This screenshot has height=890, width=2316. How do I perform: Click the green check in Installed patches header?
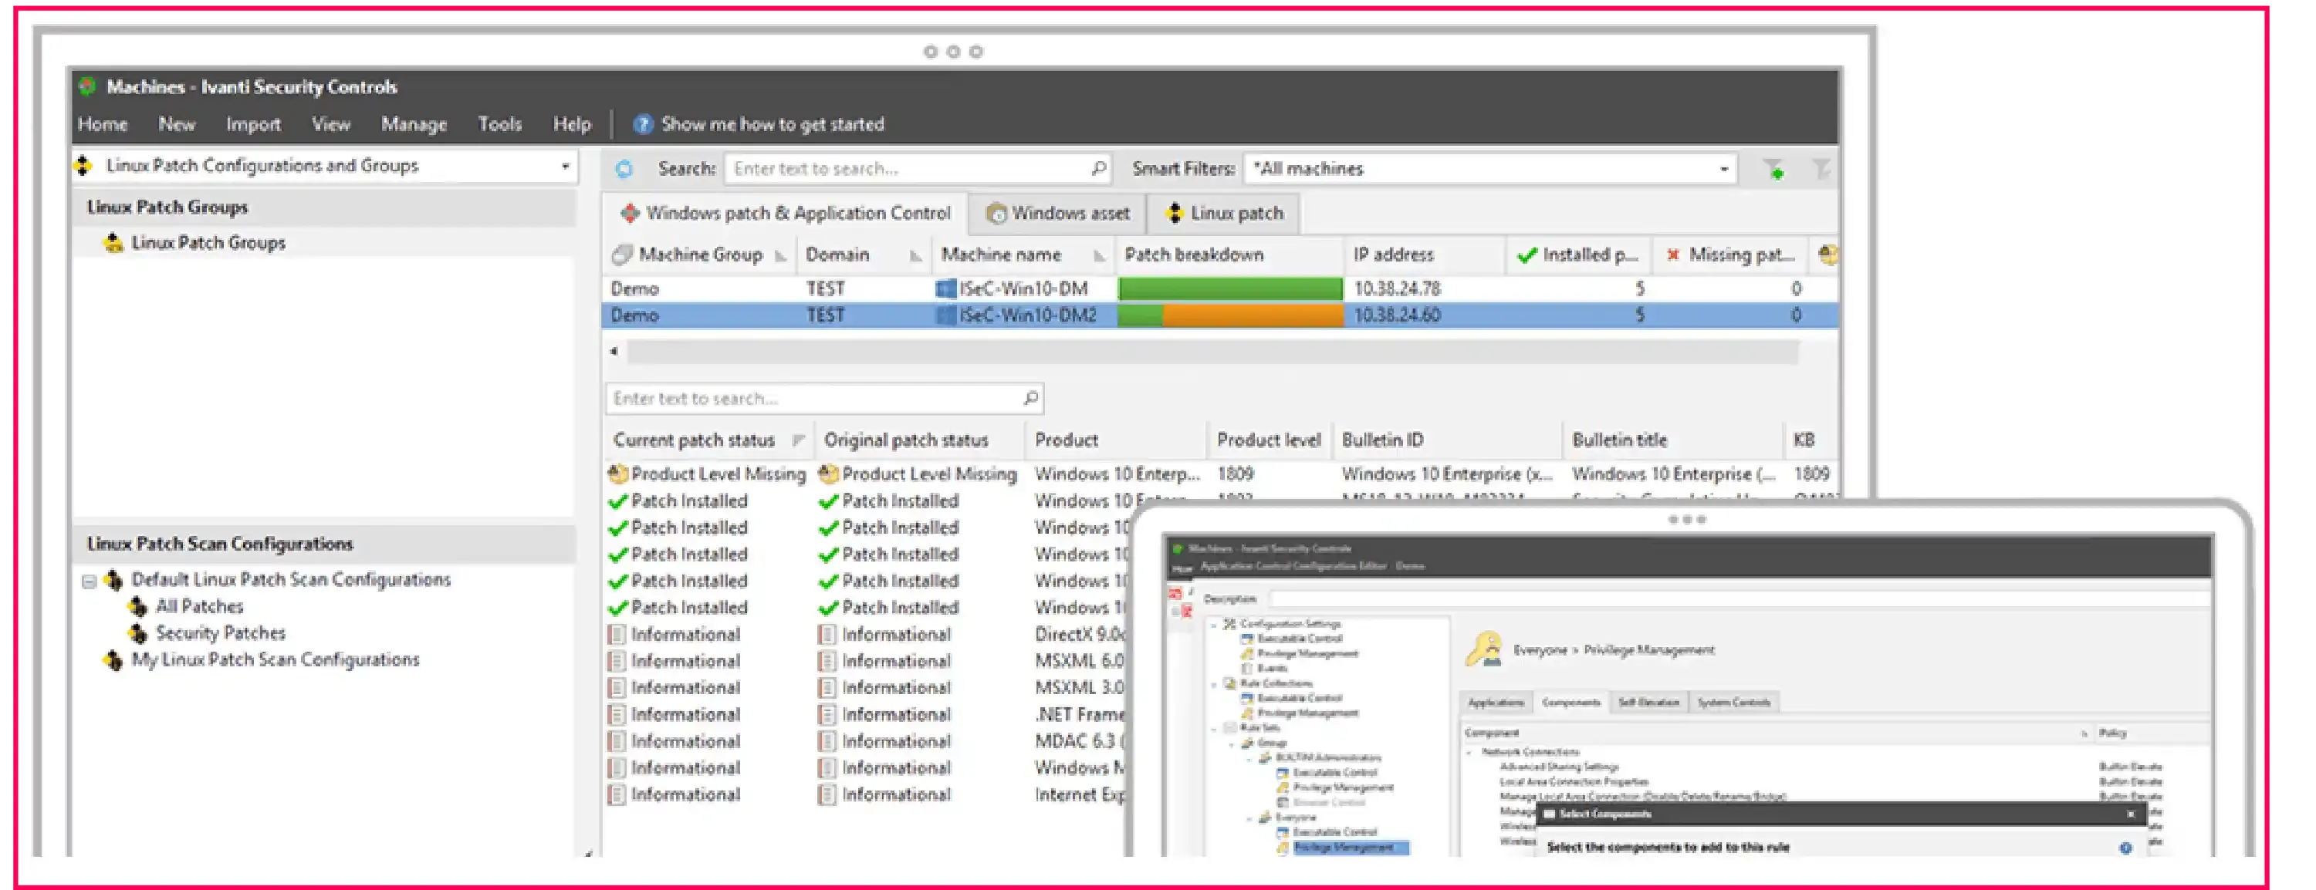pyautogui.click(x=1527, y=255)
